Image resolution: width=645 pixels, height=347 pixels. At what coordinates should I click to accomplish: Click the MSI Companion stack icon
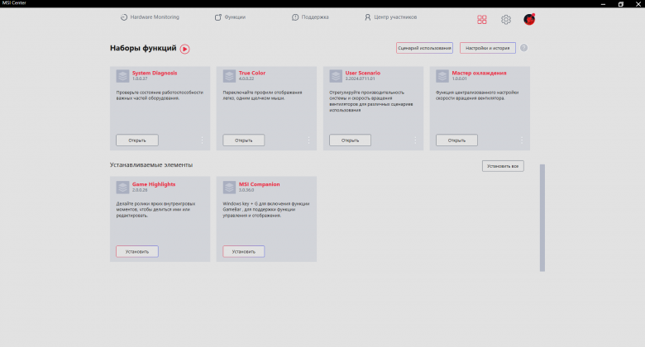point(229,188)
